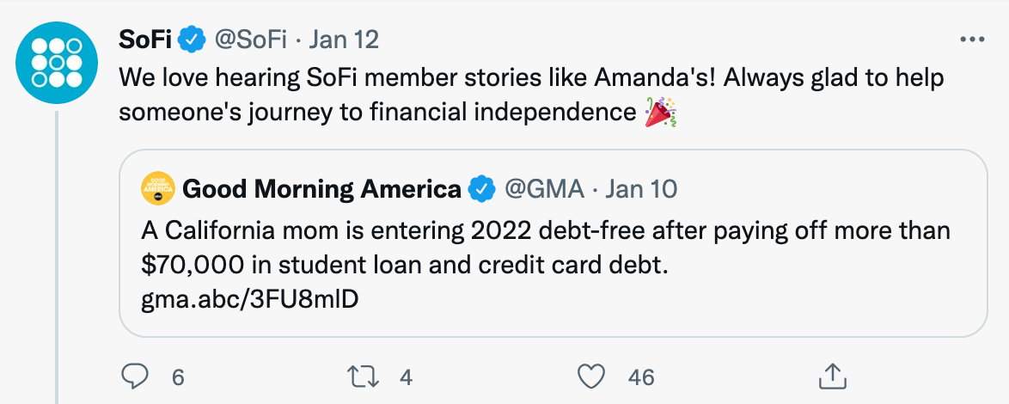The height and width of the screenshot is (404, 1009).
Task: Open quoted tweet about California mom
Action: coord(553,243)
